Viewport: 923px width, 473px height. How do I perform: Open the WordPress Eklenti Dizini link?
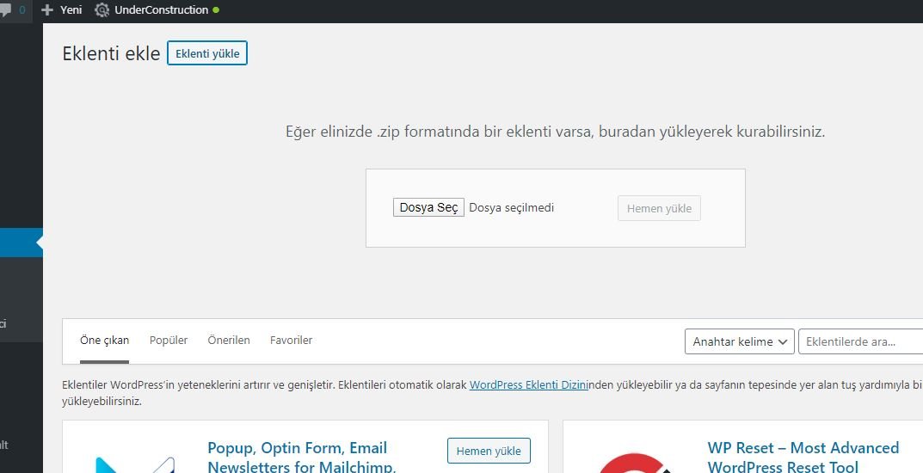point(528,384)
